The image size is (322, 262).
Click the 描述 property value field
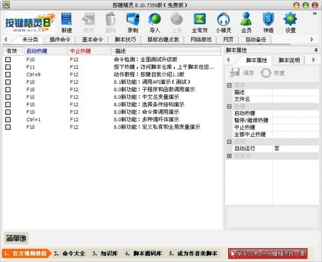[x=296, y=92]
